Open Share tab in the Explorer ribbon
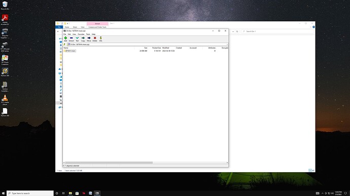Viewport: 350px width, 196px height. coord(75,27)
